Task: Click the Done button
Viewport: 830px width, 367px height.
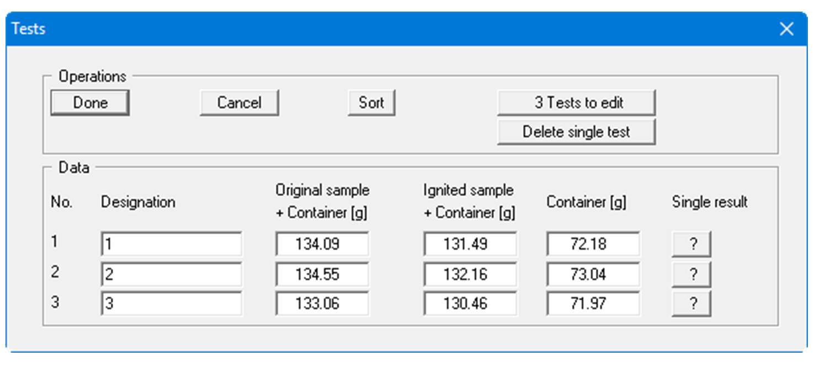Action: pyautogui.click(x=89, y=103)
